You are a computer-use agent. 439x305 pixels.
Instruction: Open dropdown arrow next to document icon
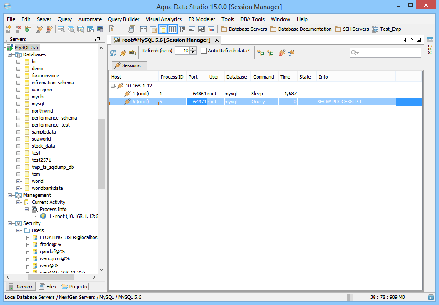click(121, 29)
